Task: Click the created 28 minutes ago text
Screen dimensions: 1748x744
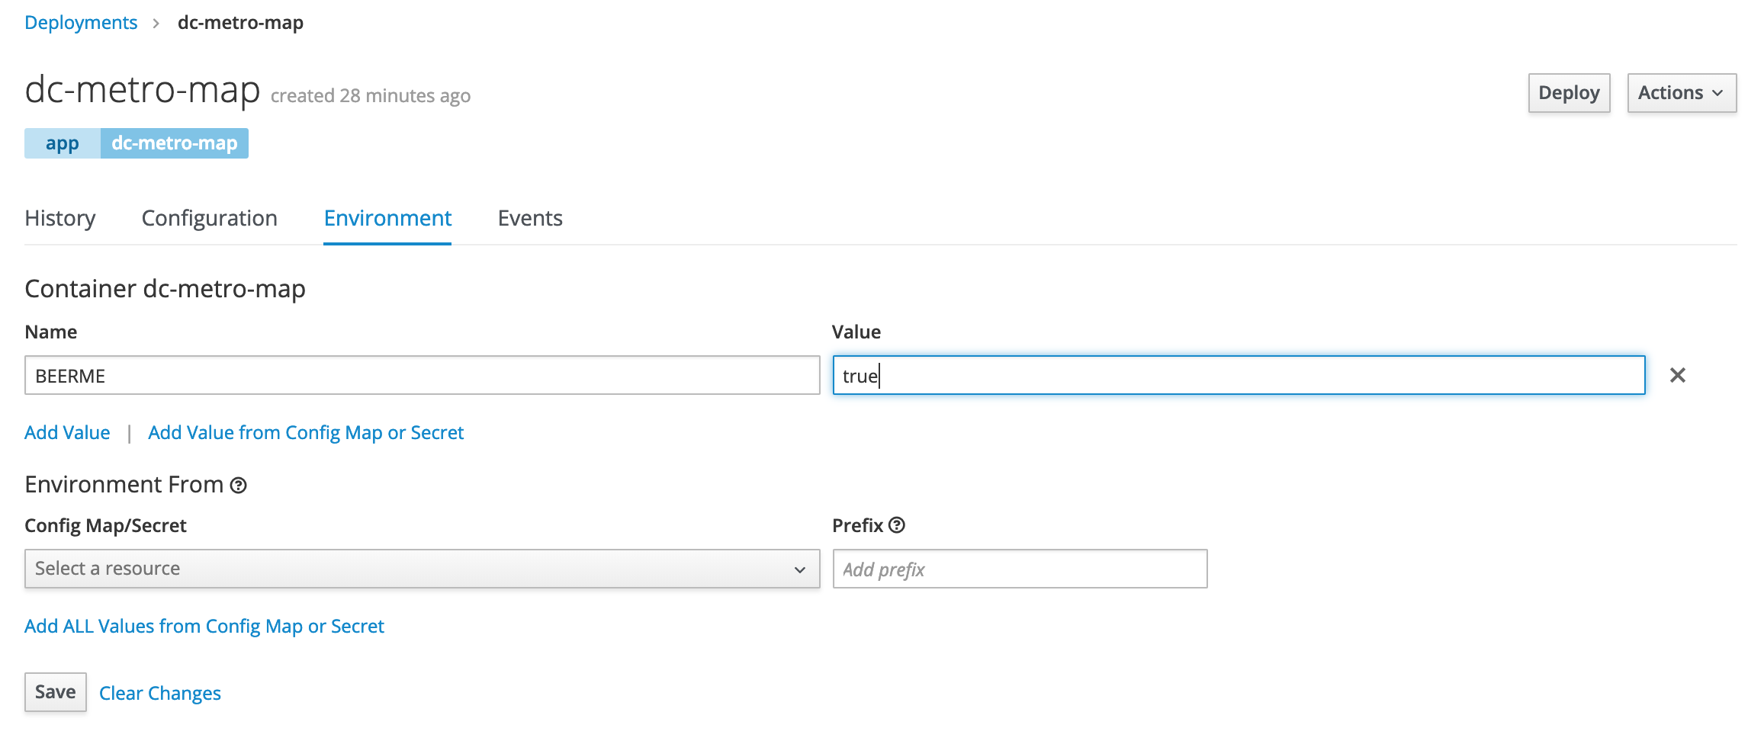Action: (371, 96)
